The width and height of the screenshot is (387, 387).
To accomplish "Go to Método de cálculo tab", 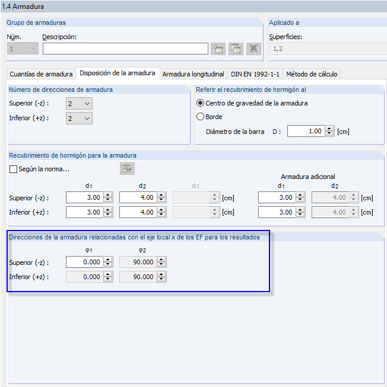I will [312, 74].
